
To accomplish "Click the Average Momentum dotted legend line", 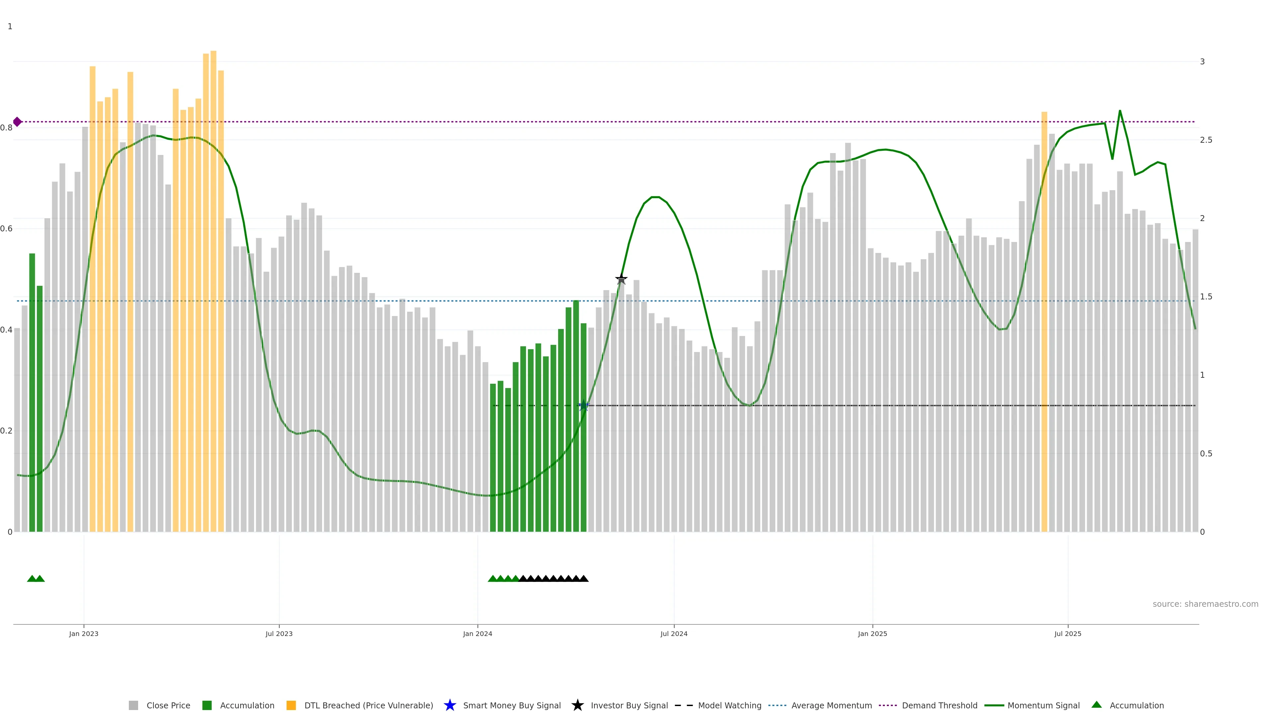I will (x=777, y=705).
